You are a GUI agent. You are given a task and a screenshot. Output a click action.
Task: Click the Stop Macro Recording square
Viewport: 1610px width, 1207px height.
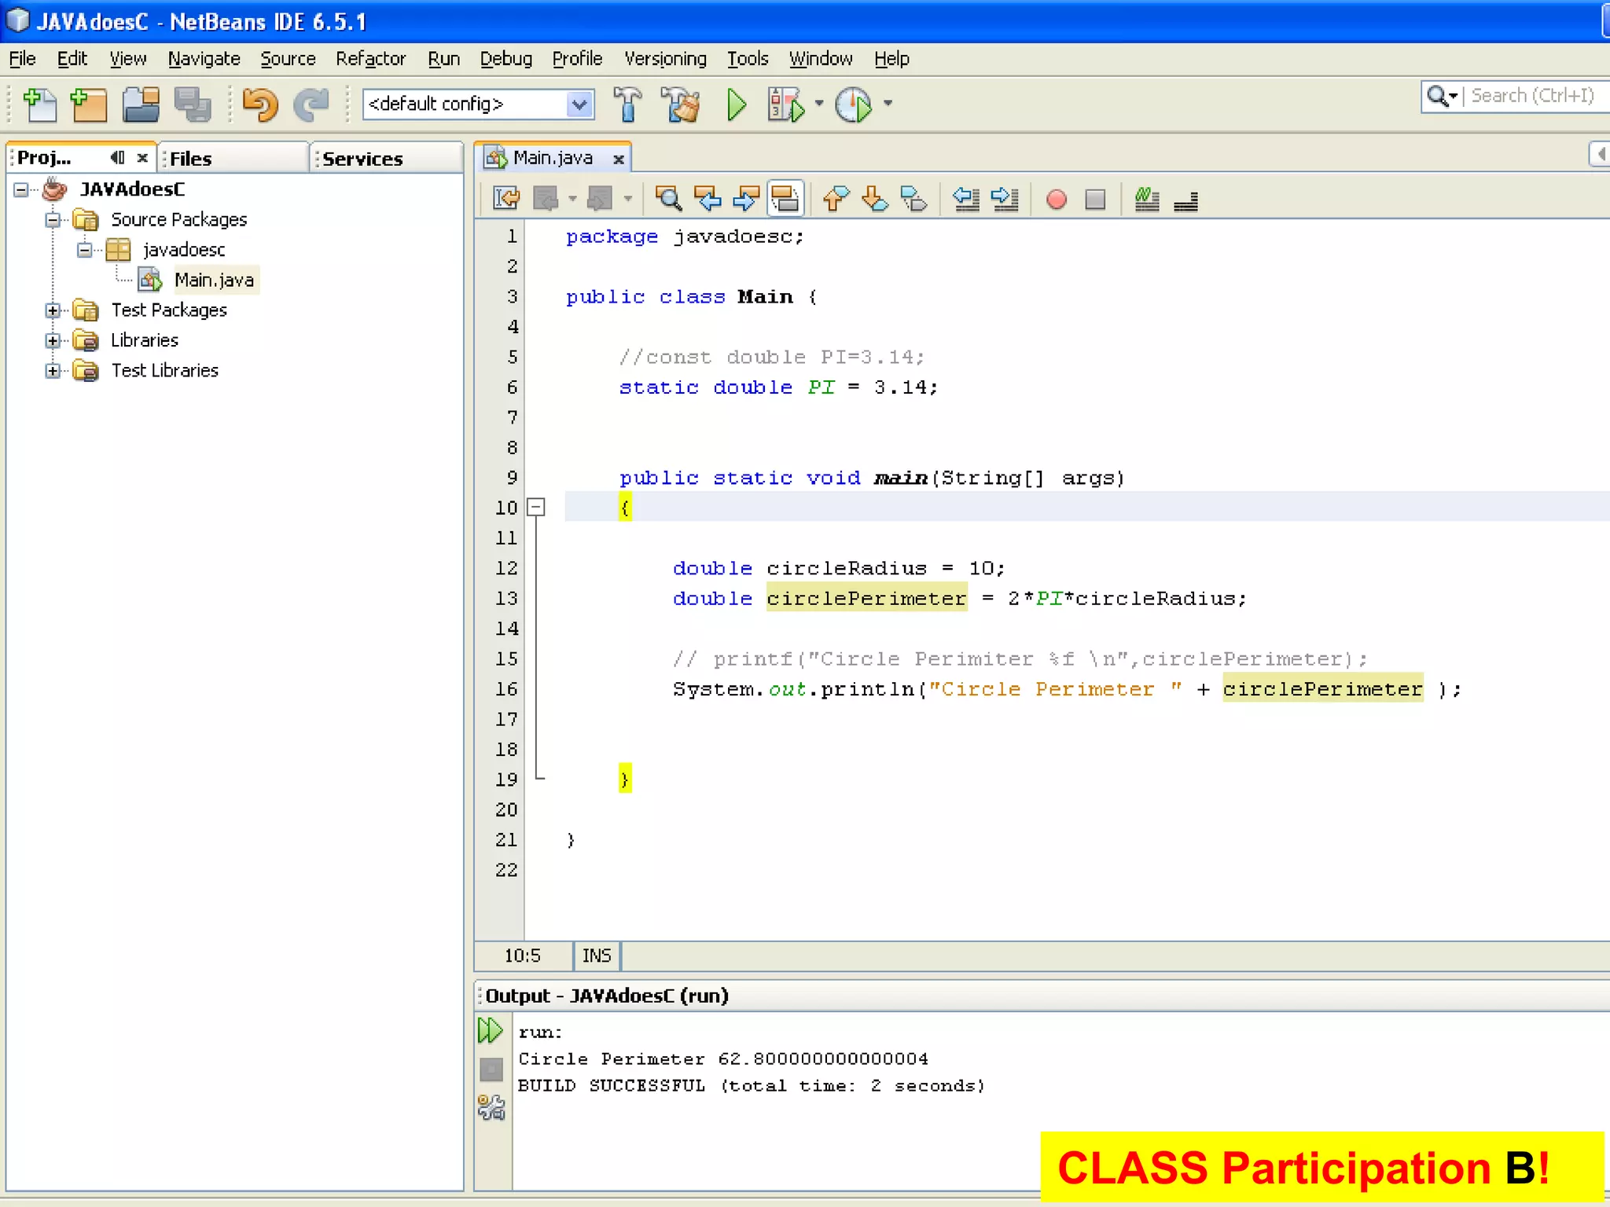1095,200
